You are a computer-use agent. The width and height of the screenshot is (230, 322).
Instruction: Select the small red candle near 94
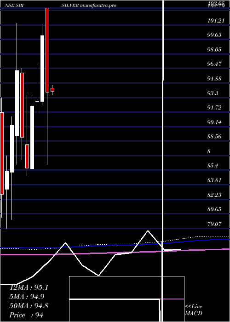(x=52, y=90)
